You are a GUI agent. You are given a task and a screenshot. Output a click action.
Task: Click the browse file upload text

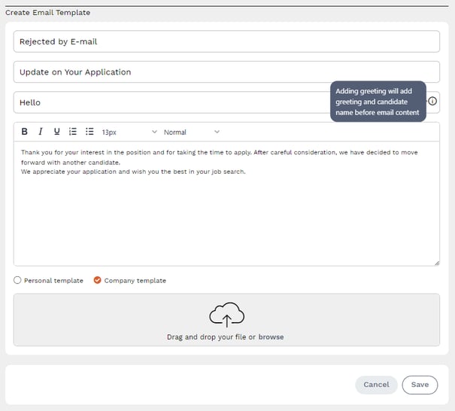click(271, 337)
